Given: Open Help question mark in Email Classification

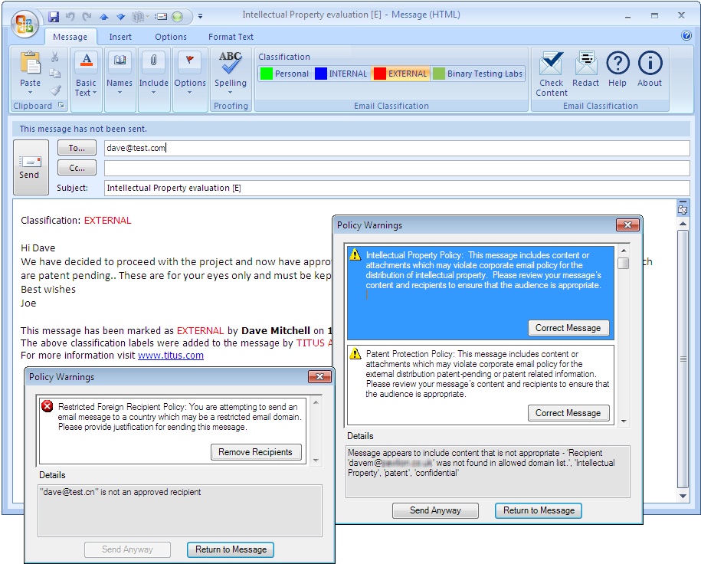Looking at the screenshot, I should tap(617, 63).
